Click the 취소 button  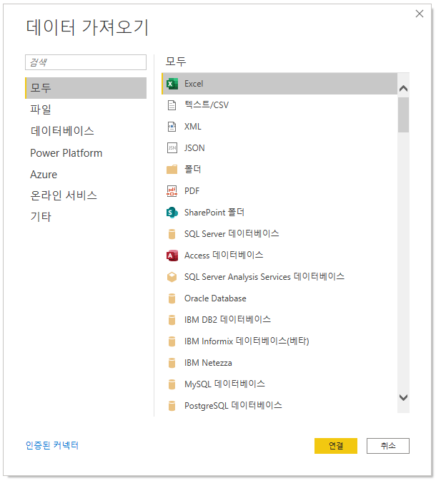point(388,446)
